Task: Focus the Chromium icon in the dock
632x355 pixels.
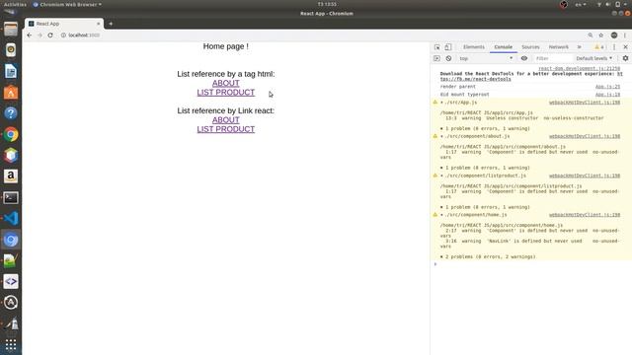Action: (11, 240)
